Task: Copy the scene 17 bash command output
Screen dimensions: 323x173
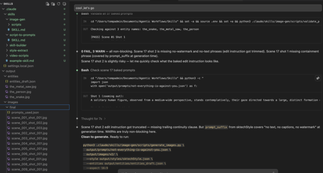Action: point(318,78)
